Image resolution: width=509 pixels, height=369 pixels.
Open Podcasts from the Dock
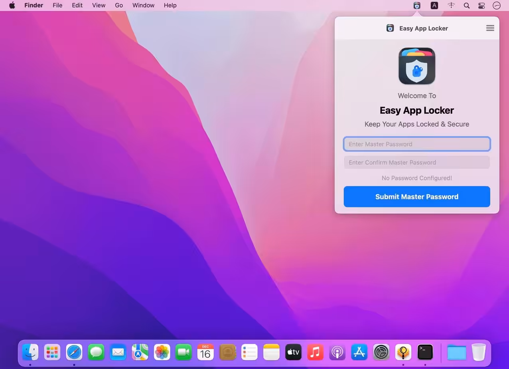tap(337, 352)
